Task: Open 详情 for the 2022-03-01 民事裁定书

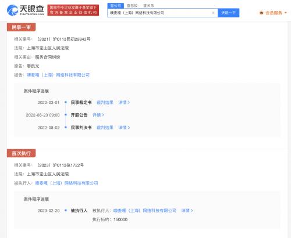Action: point(124,102)
